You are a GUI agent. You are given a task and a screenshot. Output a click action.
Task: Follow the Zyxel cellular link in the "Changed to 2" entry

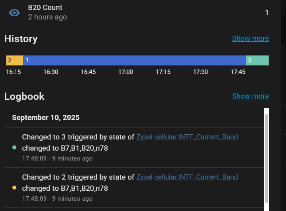point(187,177)
